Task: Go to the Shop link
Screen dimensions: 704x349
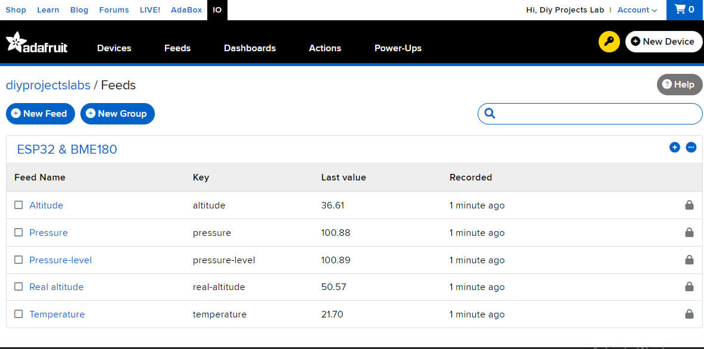Action: pyautogui.click(x=15, y=10)
